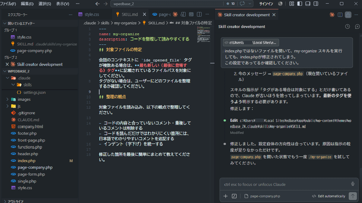Open the 選択(S) menu
The height and width of the screenshot is (203, 362).
pyautogui.click(x=45, y=4)
